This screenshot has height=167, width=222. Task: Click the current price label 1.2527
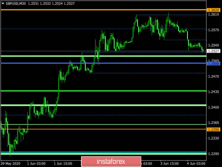click(x=213, y=51)
